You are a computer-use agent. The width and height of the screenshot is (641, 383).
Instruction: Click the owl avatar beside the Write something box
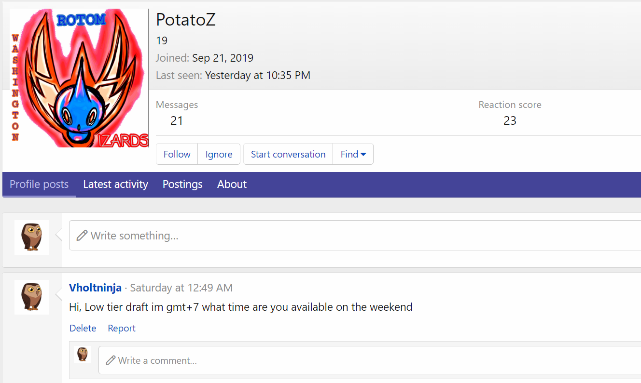coord(32,237)
